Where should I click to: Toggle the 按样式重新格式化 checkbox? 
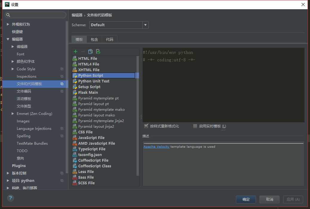click(x=146, y=126)
